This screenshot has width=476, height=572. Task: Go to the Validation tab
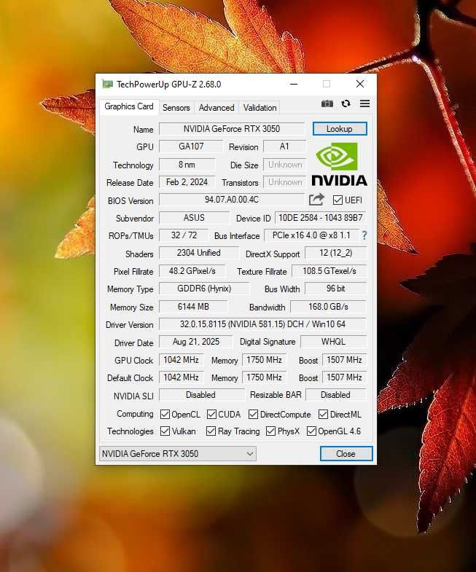[x=260, y=108]
